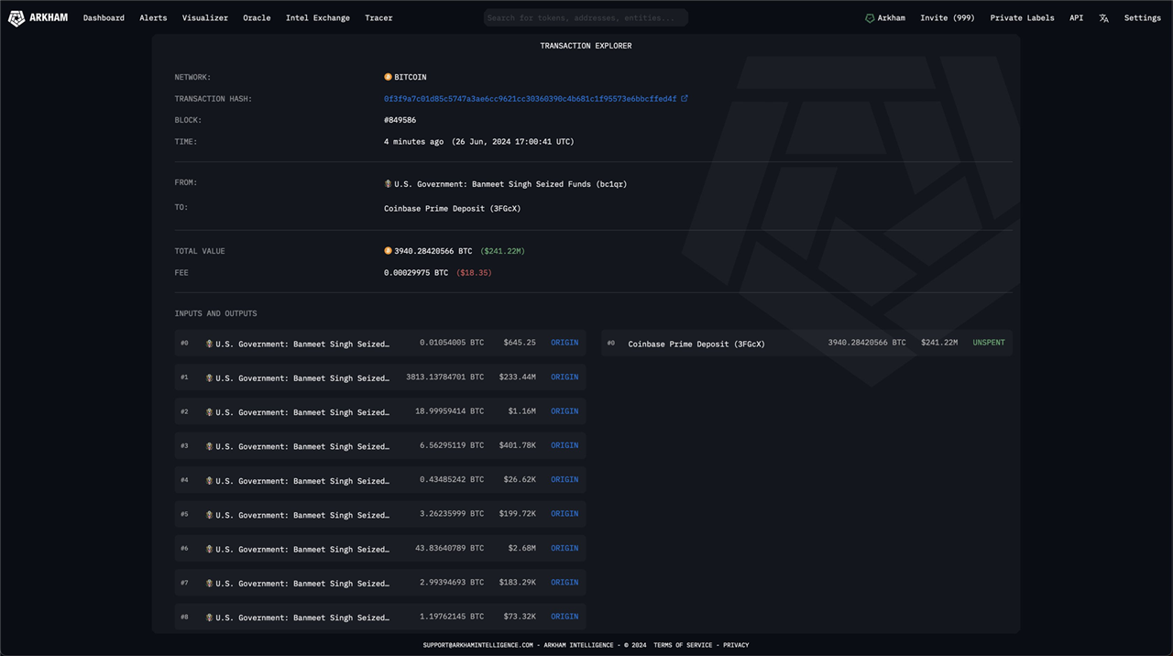Screen dimensions: 1173x656
Task: Click ORIGIN for input #8
Action: coord(565,617)
